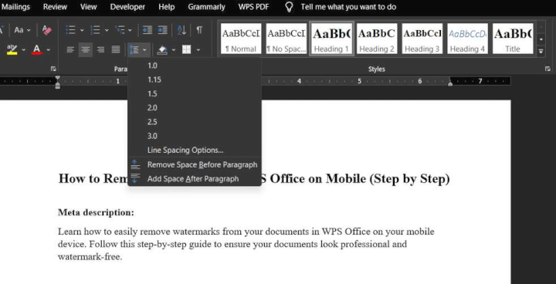Open the highlight color dropdown arrow

pos(23,49)
